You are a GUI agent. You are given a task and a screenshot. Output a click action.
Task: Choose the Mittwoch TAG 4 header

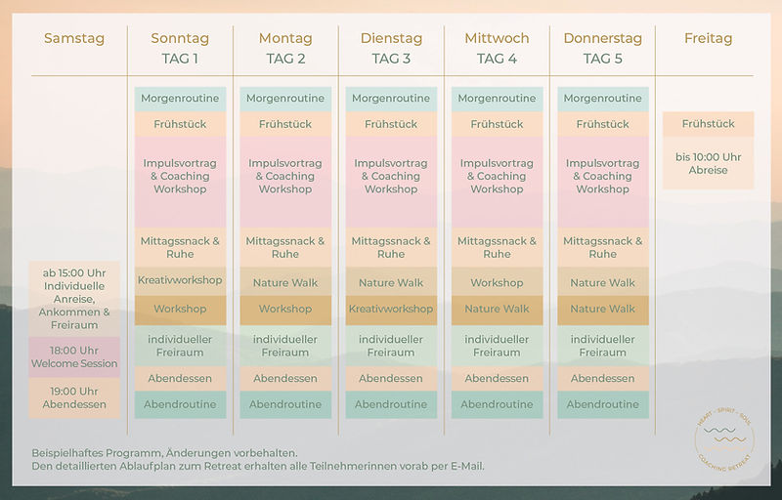point(497,48)
